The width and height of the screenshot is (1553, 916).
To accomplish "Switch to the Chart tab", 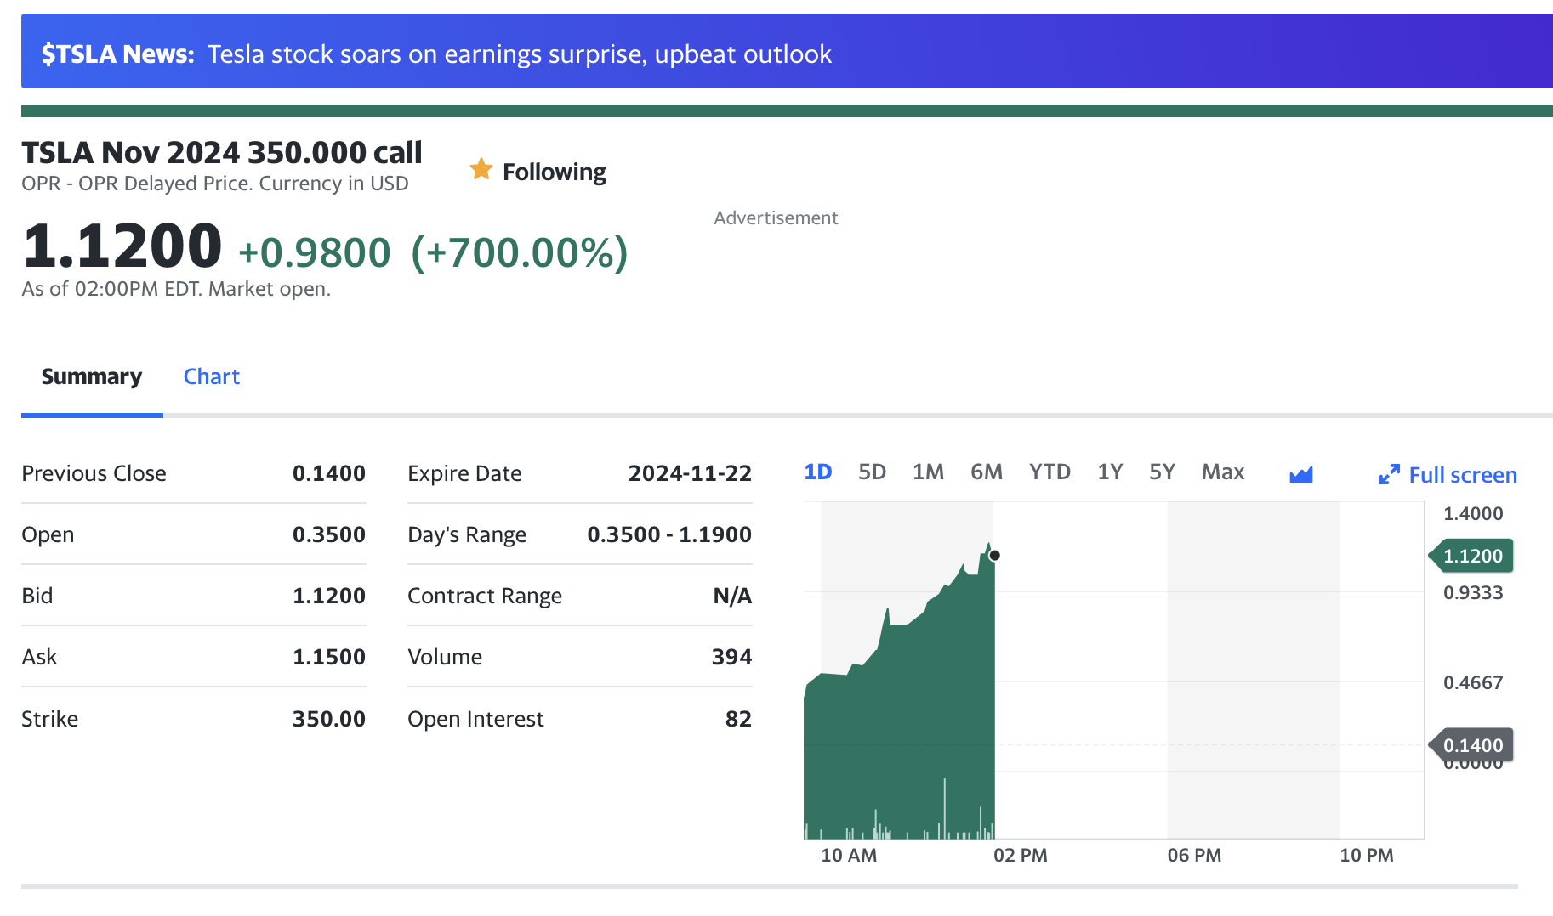I will 212,376.
